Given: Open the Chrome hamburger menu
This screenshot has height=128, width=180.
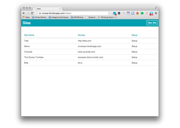Looking at the screenshot, I should [156, 13].
